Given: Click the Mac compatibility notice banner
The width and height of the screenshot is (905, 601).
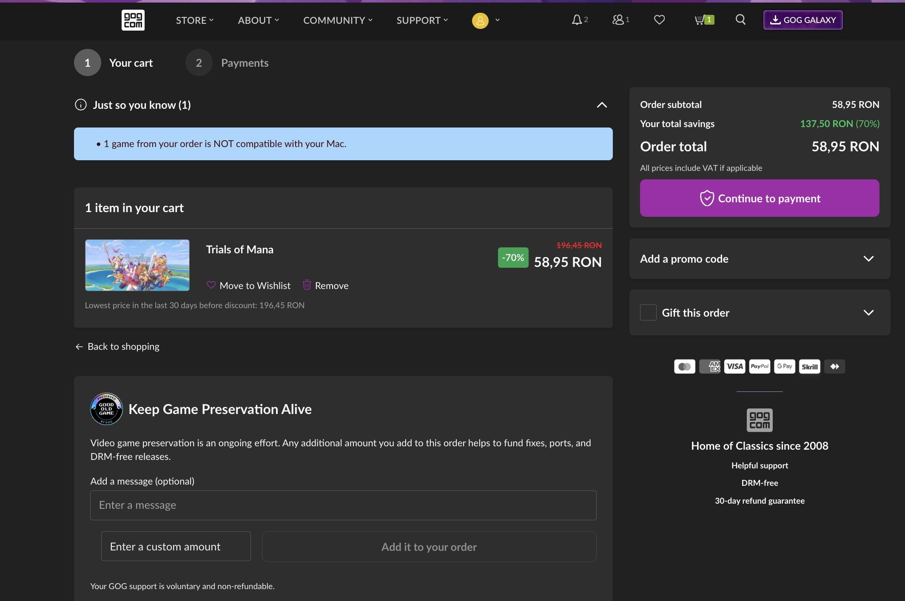Looking at the screenshot, I should pyautogui.click(x=343, y=144).
